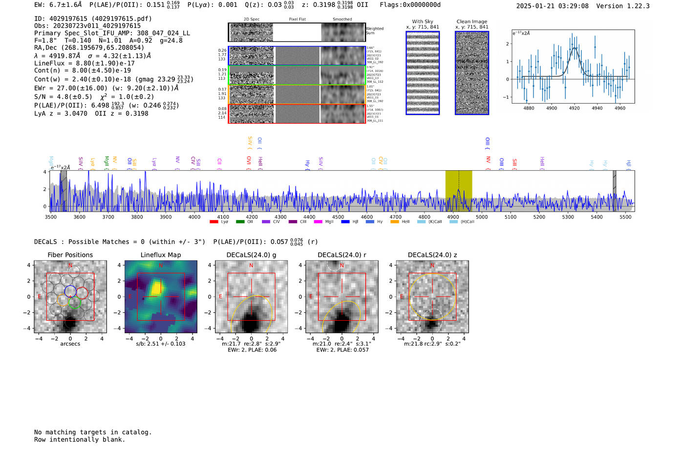Click the Clean Image cutout

tap(472, 73)
